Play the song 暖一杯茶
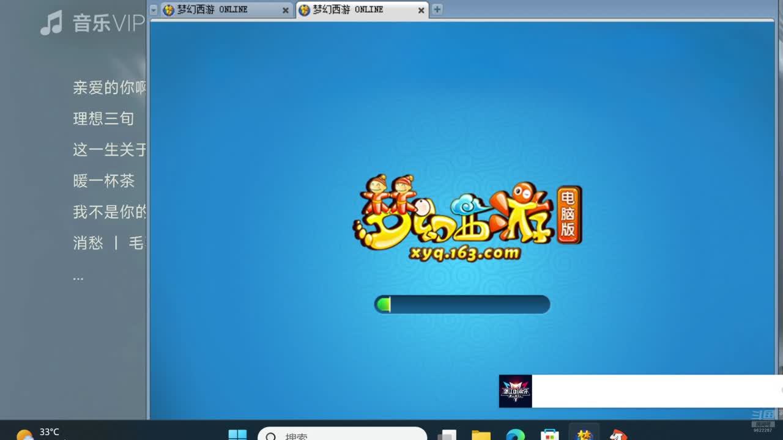The height and width of the screenshot is (440, 783). coord(103,181)
